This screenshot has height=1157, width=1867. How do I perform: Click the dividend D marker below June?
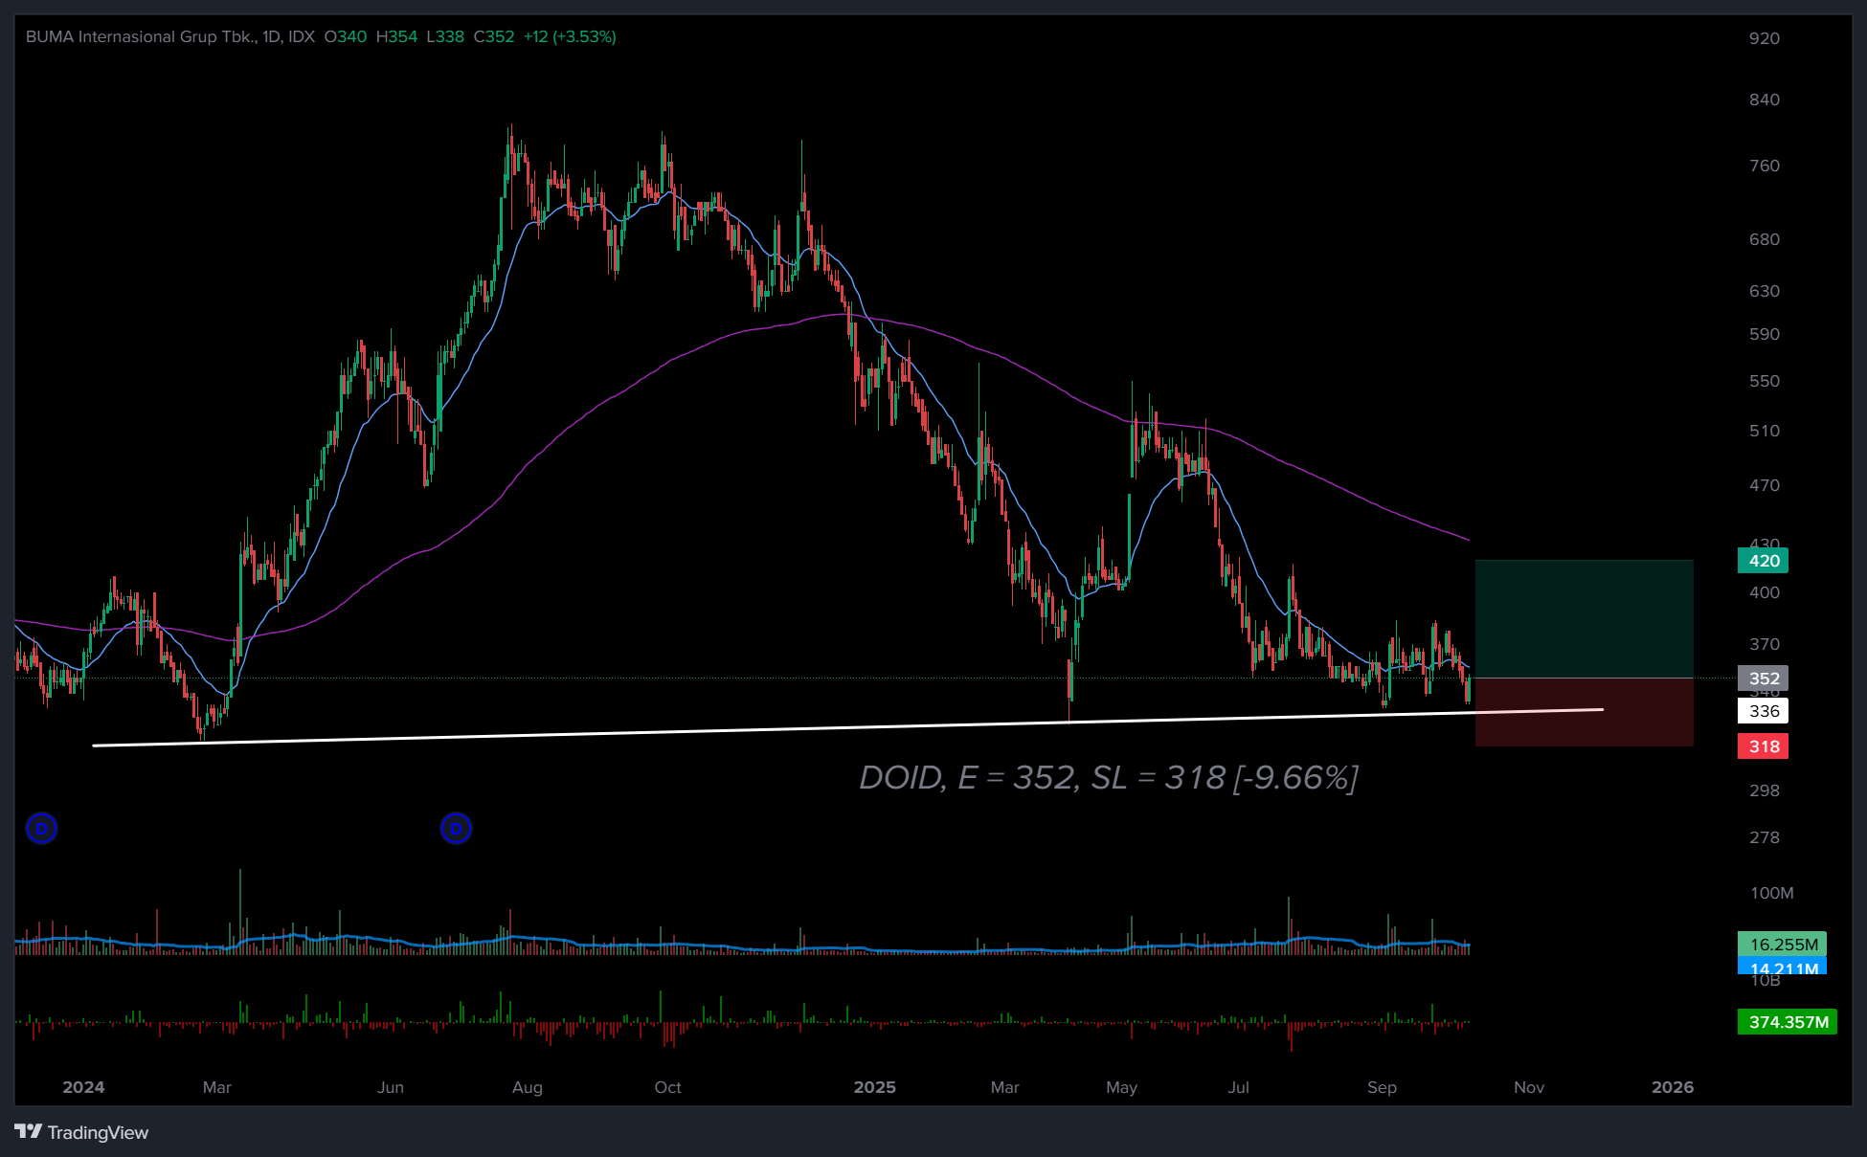tap(456, 828)
